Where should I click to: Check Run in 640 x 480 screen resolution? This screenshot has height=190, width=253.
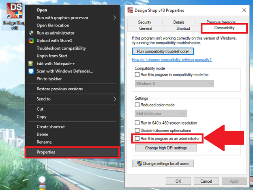tap(137, 123)
